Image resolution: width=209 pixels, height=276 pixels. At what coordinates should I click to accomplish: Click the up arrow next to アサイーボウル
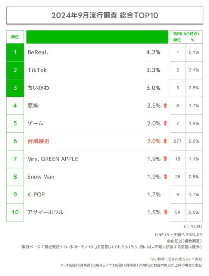tap(165, 212)
